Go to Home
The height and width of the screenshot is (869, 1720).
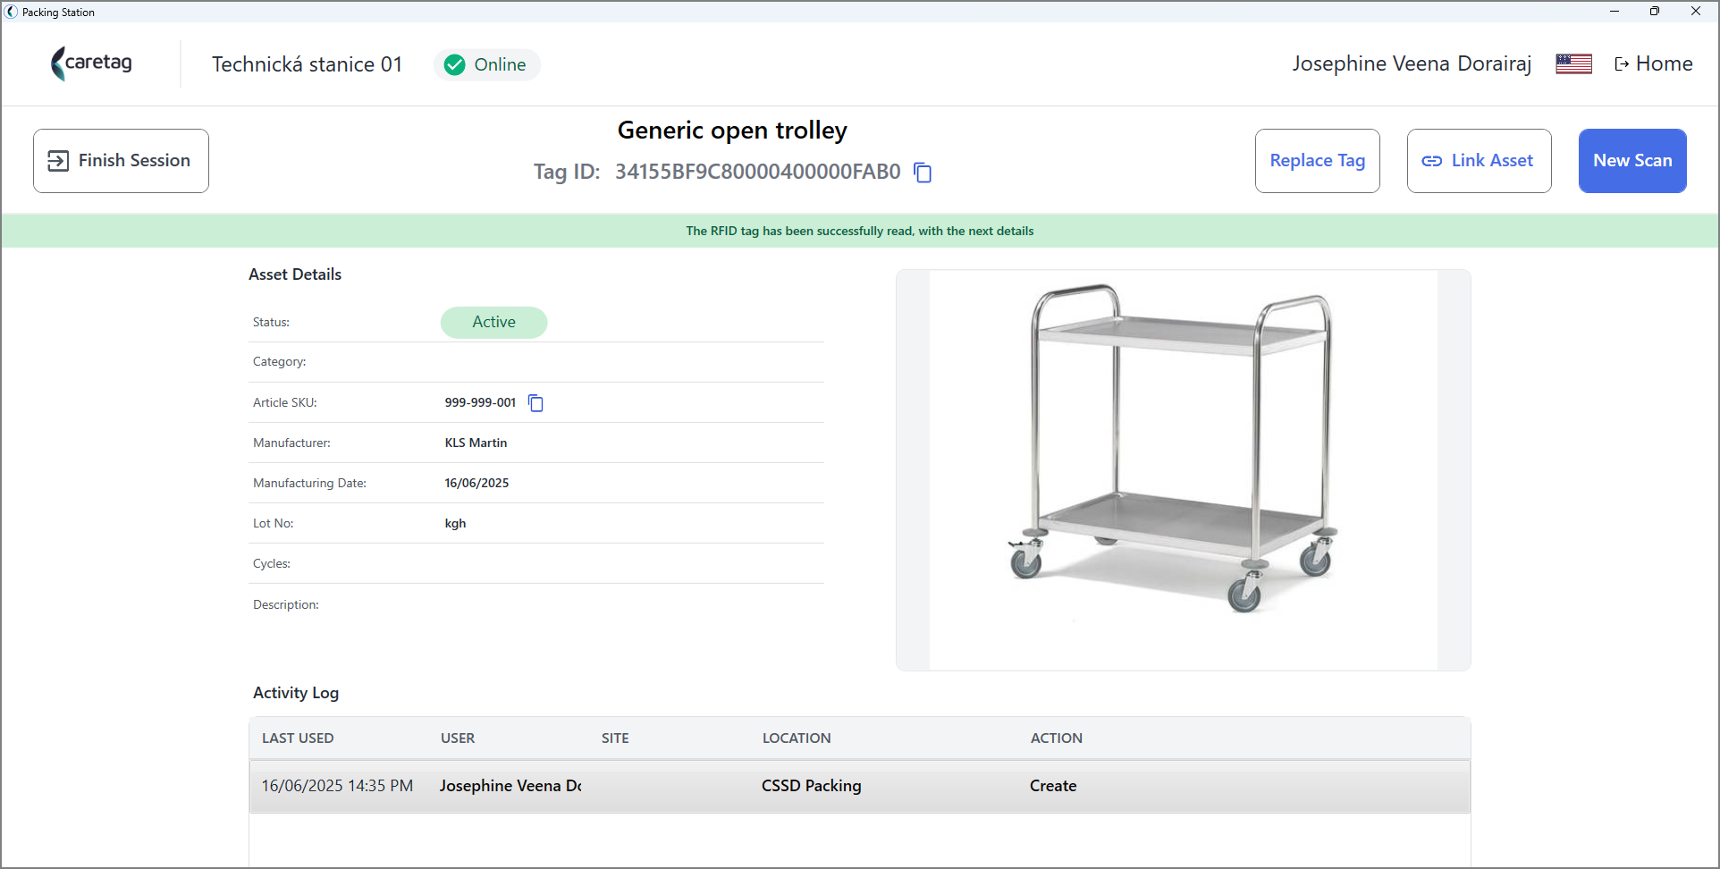1653,63
